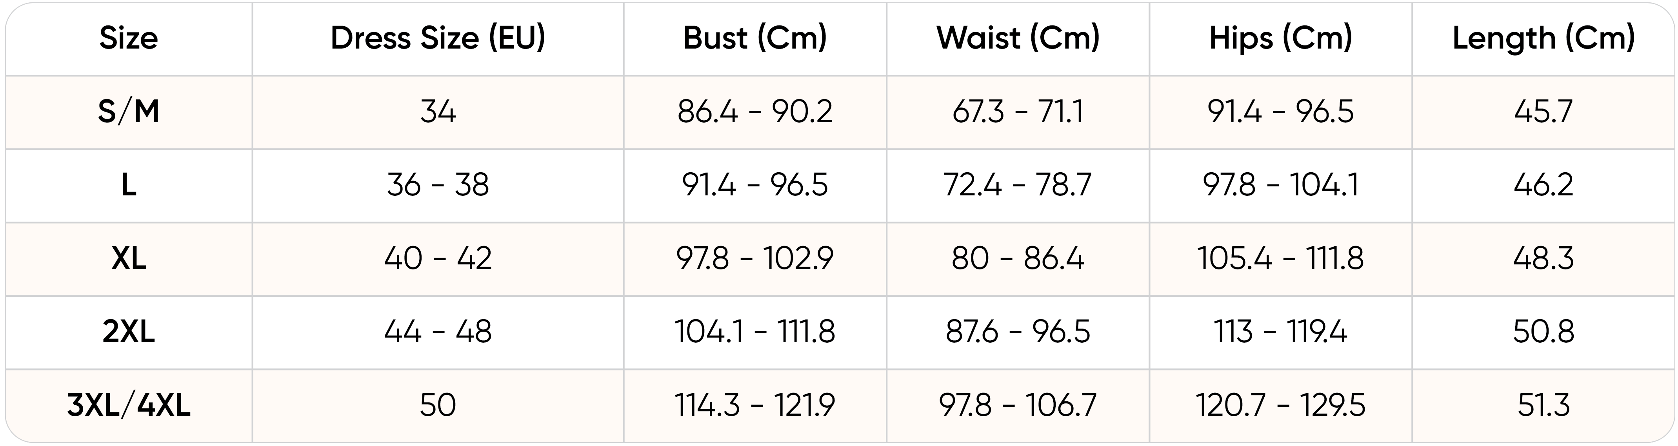The height and width of the screenshot is (446, 1678).
Task: Click the 2XL size row label
Action: tap(128, 332)
